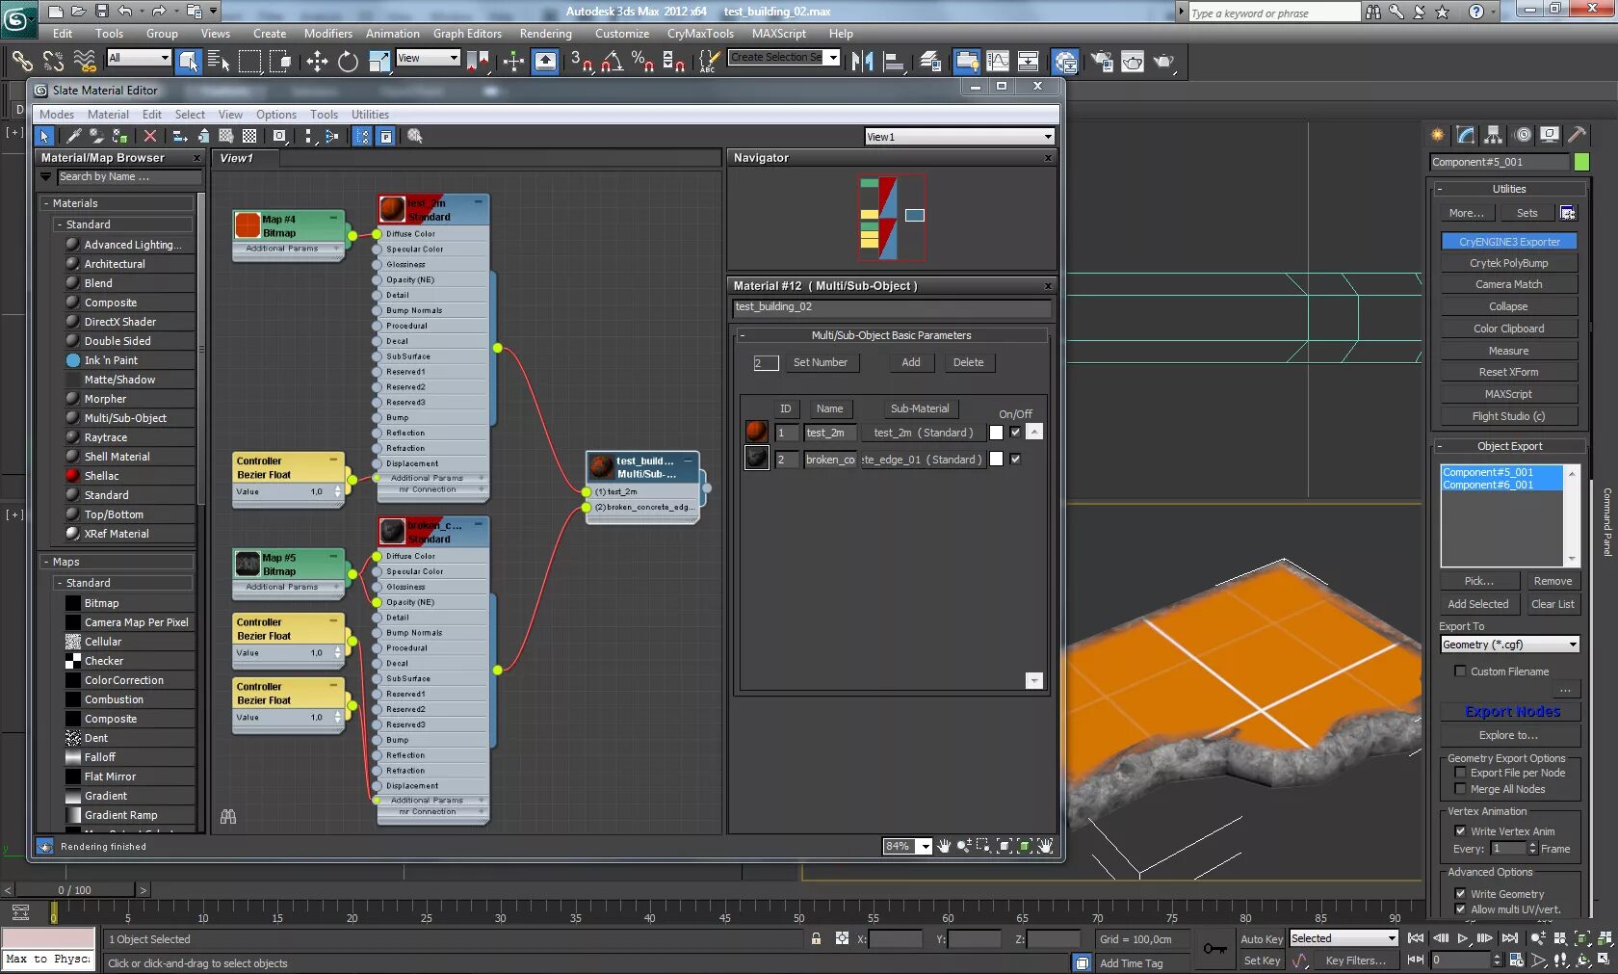Viewport: 1618px width, 974px height.
Task: Click the Select and Move tool
Action: 317,62
